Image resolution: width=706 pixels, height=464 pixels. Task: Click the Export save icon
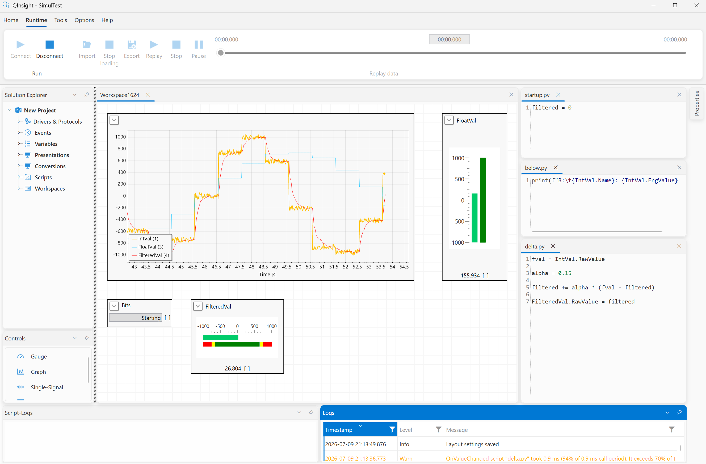click(x=131, y=44)
